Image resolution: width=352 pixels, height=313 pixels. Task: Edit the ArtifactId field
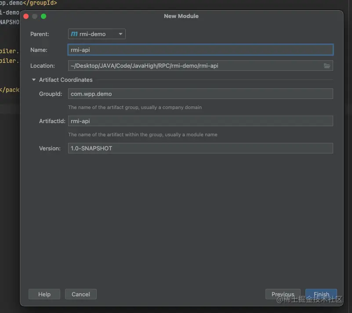pyautogui.click(x=200, y=121)
